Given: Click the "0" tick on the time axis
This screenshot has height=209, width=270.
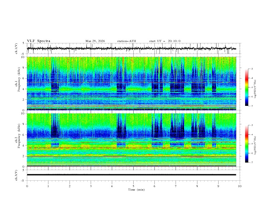Looking at the screenshot, I should [x=27, y=186].
